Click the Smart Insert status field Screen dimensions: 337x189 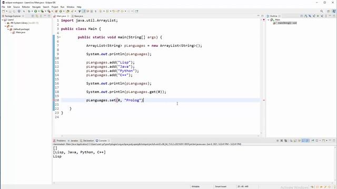[x=221, y=186]
